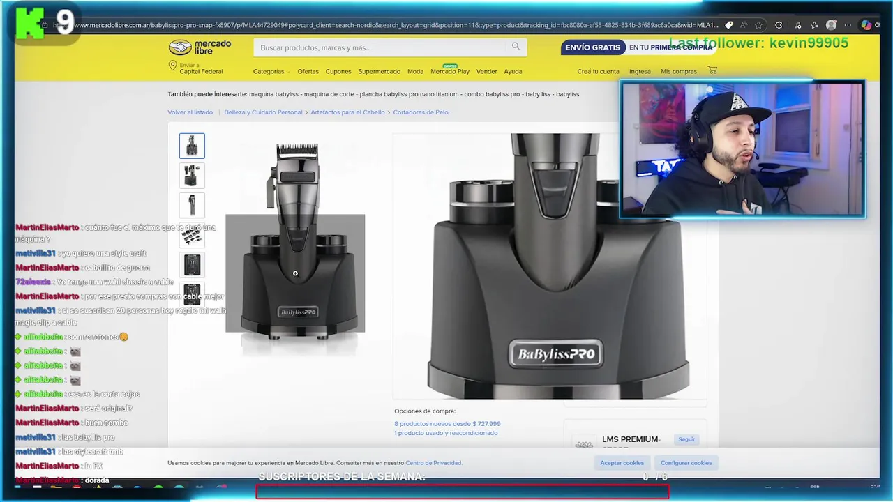Image resolution: width=893 pixels, height=502 pixels.
Task: Open the Centro de Privacidad link
Action: click(x=433, y=463)
